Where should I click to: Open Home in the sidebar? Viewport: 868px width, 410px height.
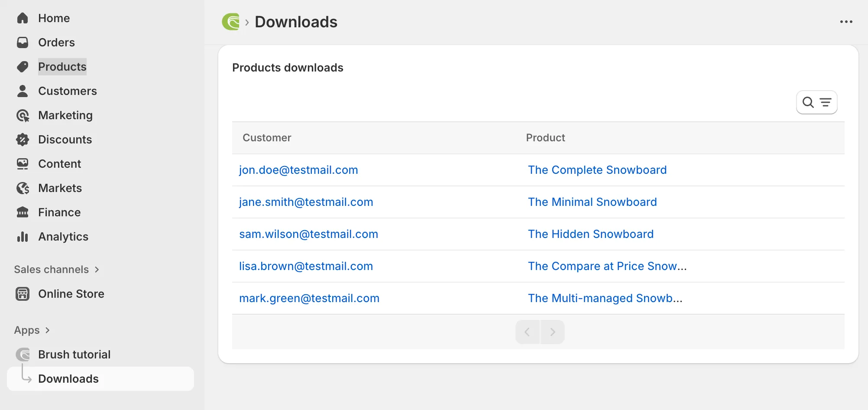54,18
